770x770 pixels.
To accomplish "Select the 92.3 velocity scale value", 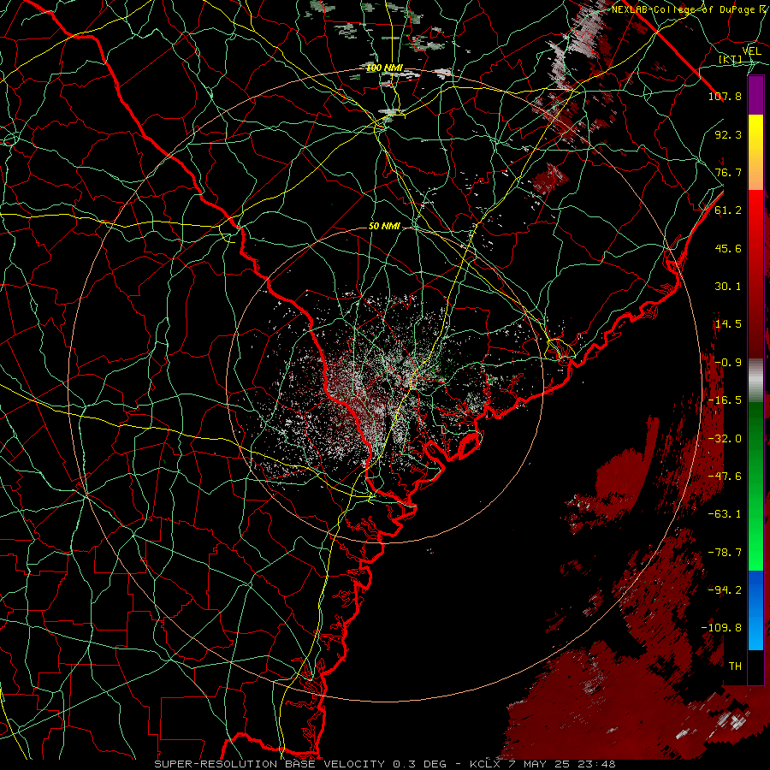I will [728, 134].
